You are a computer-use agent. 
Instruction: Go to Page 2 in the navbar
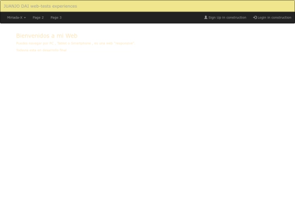click(x=38, y=17)
